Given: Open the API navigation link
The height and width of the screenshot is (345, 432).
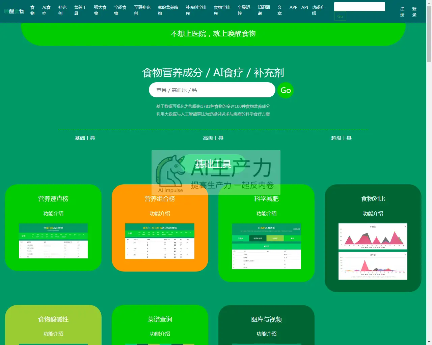Looking at the screenshot, I should click(x=305, y=7).
